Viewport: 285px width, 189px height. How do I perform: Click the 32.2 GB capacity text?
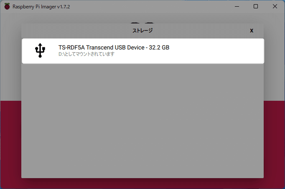click(x=159, y=48)
